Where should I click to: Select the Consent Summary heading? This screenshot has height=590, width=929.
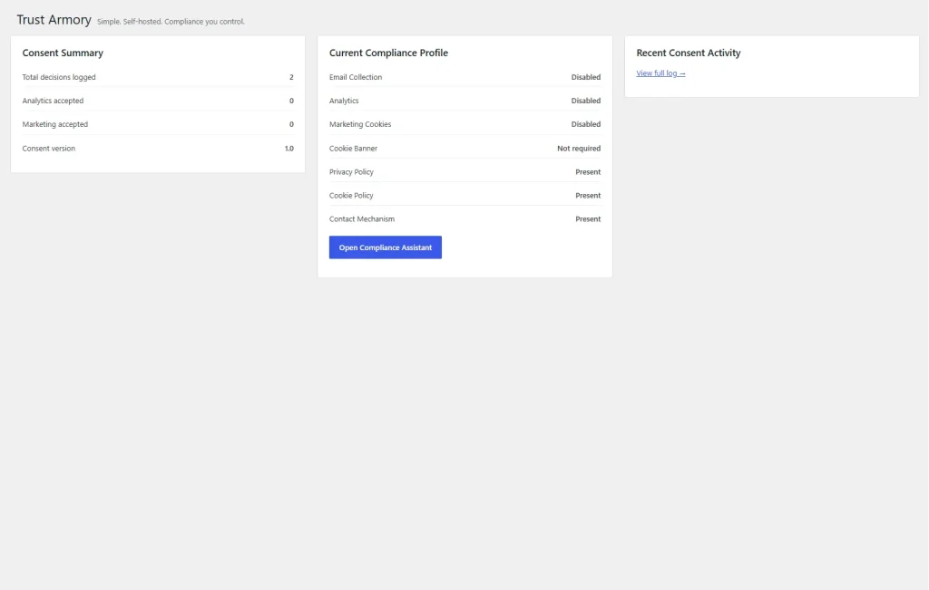63,53
